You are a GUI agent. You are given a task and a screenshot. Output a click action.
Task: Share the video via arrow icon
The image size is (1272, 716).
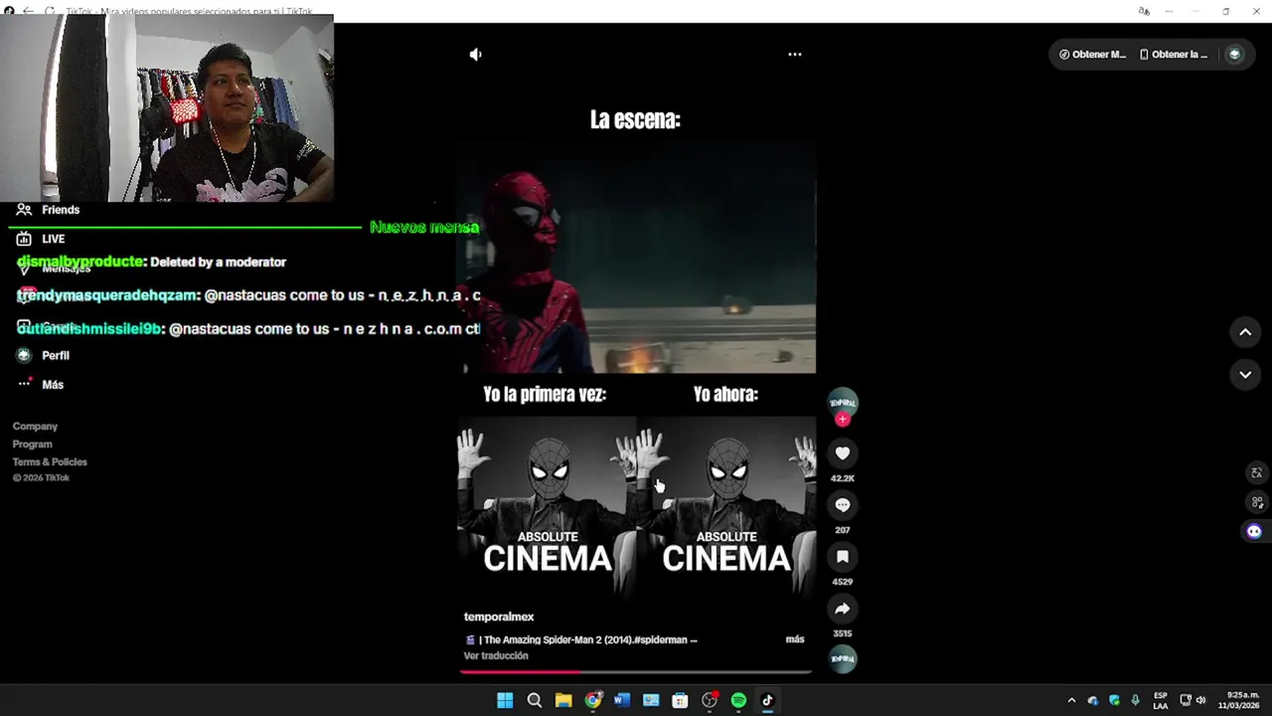point(843,609)
